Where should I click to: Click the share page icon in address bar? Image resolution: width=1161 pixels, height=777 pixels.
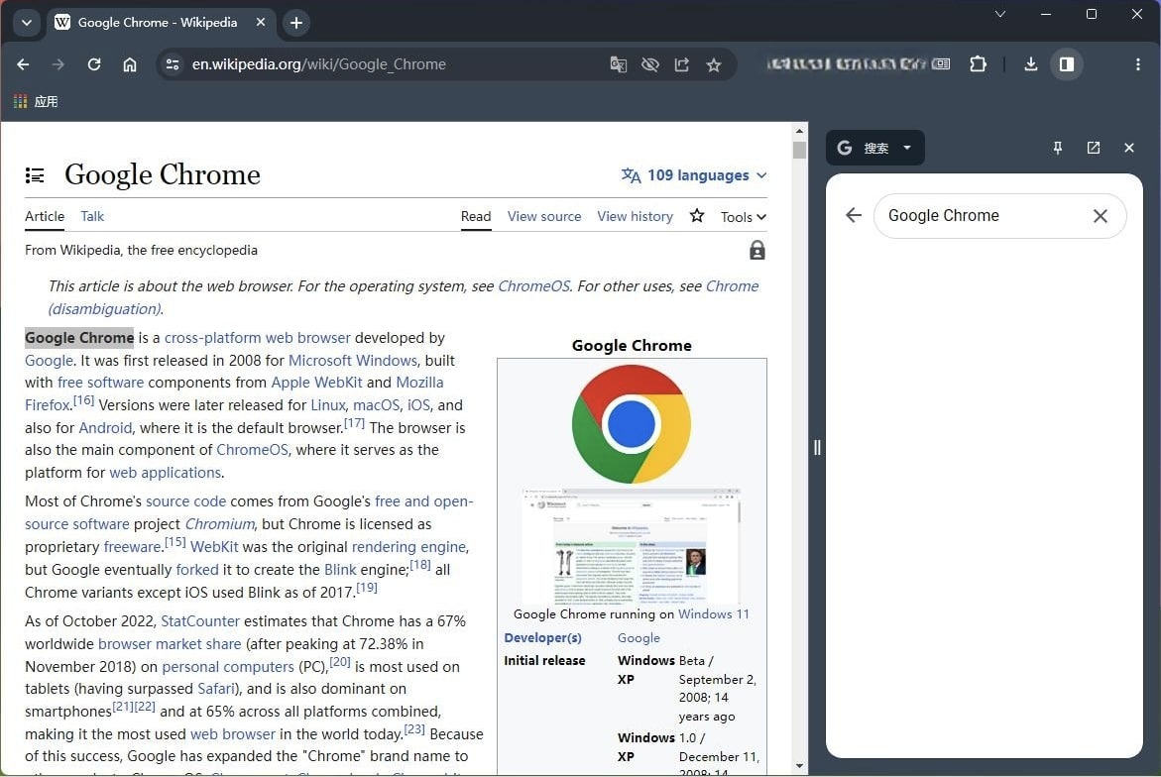pos(682,64)
